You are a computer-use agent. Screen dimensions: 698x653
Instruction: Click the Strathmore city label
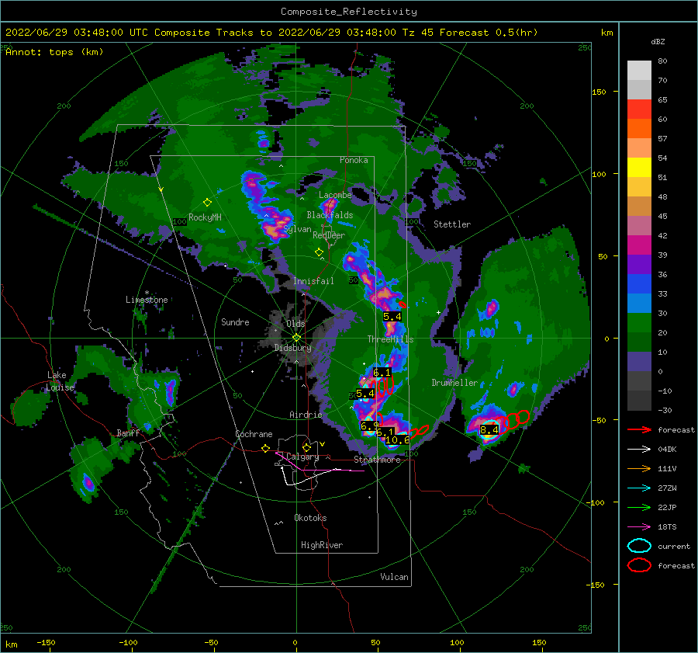click(377, 460)
